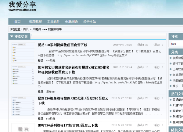
Task: Click the 淘宝seo tag
Action: tap(51, 92)
